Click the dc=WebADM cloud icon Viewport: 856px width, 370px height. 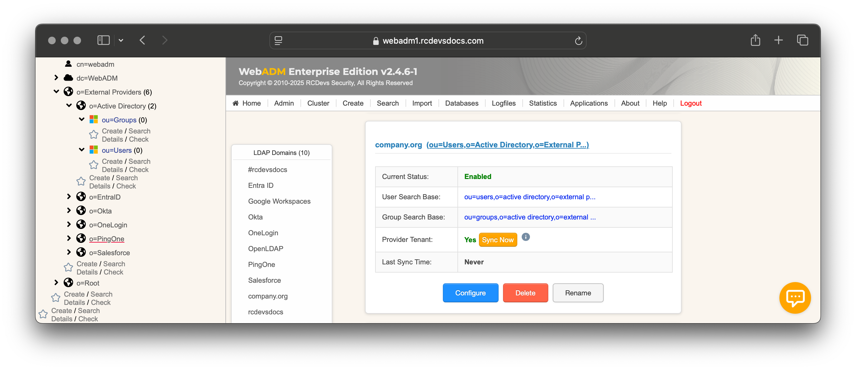68,78
